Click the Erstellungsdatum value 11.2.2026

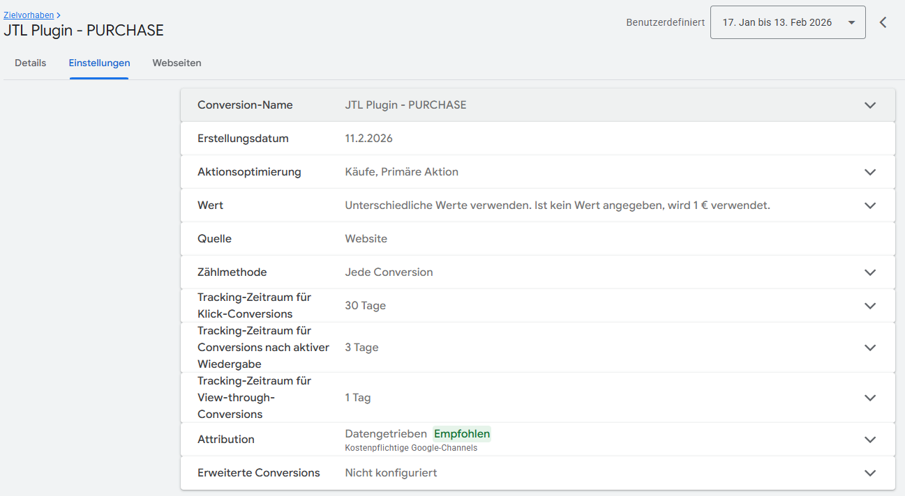pos(368,139)
